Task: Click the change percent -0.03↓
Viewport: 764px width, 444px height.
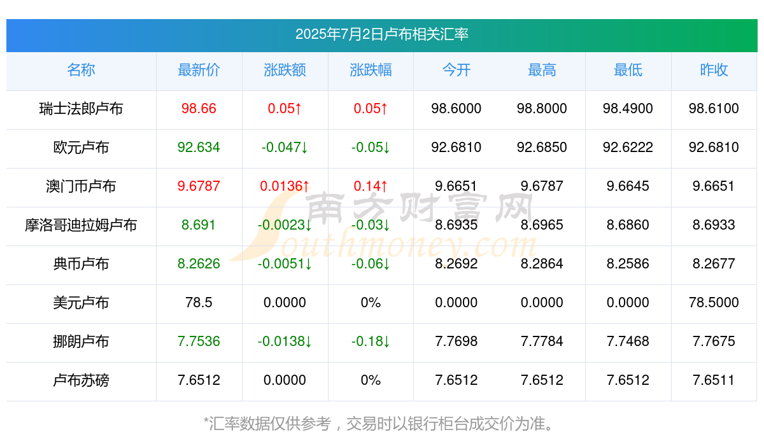Action: (x=371, y=225)
